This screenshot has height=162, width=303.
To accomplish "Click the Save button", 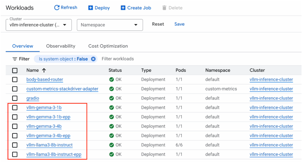I will 179,24.
